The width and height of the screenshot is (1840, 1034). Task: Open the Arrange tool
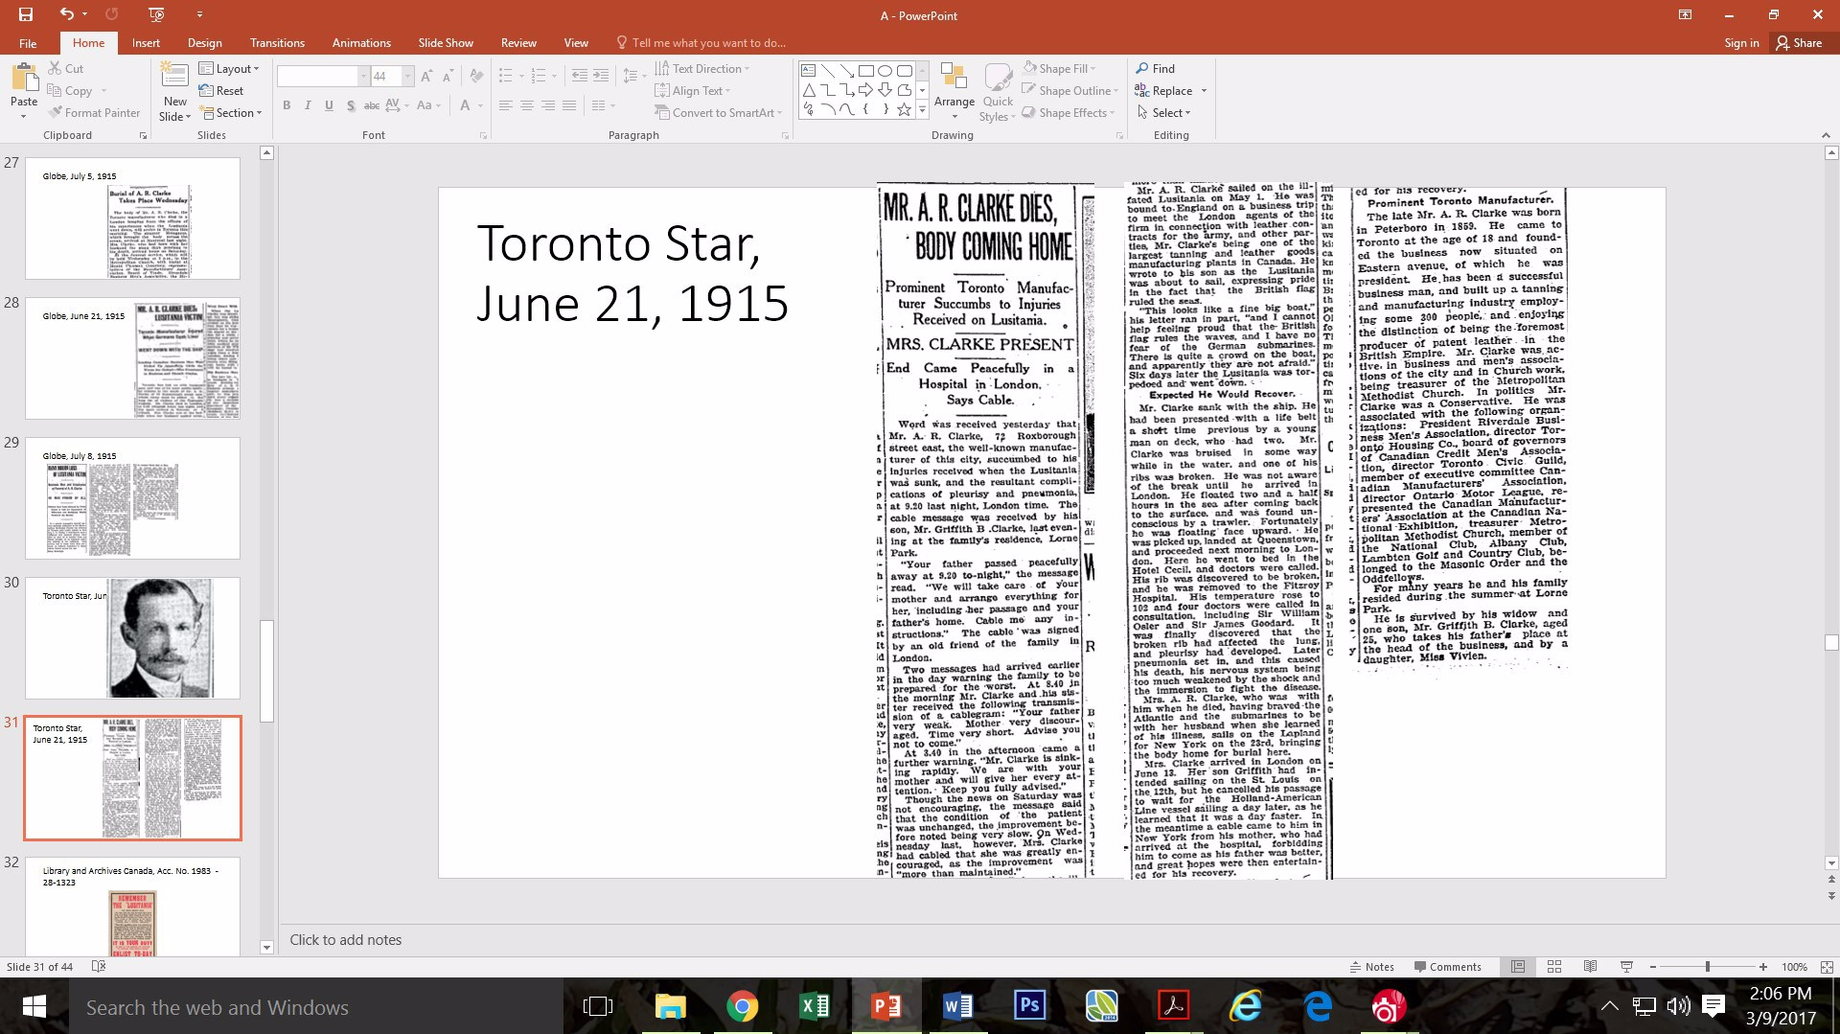[x=954, y=84]
